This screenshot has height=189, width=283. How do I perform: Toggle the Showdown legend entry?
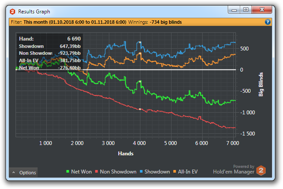pos(155,171)
